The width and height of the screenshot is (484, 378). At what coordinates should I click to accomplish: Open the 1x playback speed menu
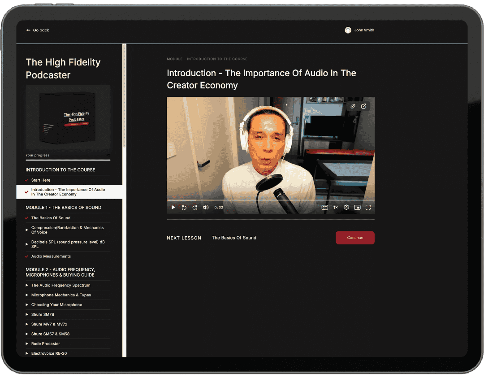[x=335, y=208]
